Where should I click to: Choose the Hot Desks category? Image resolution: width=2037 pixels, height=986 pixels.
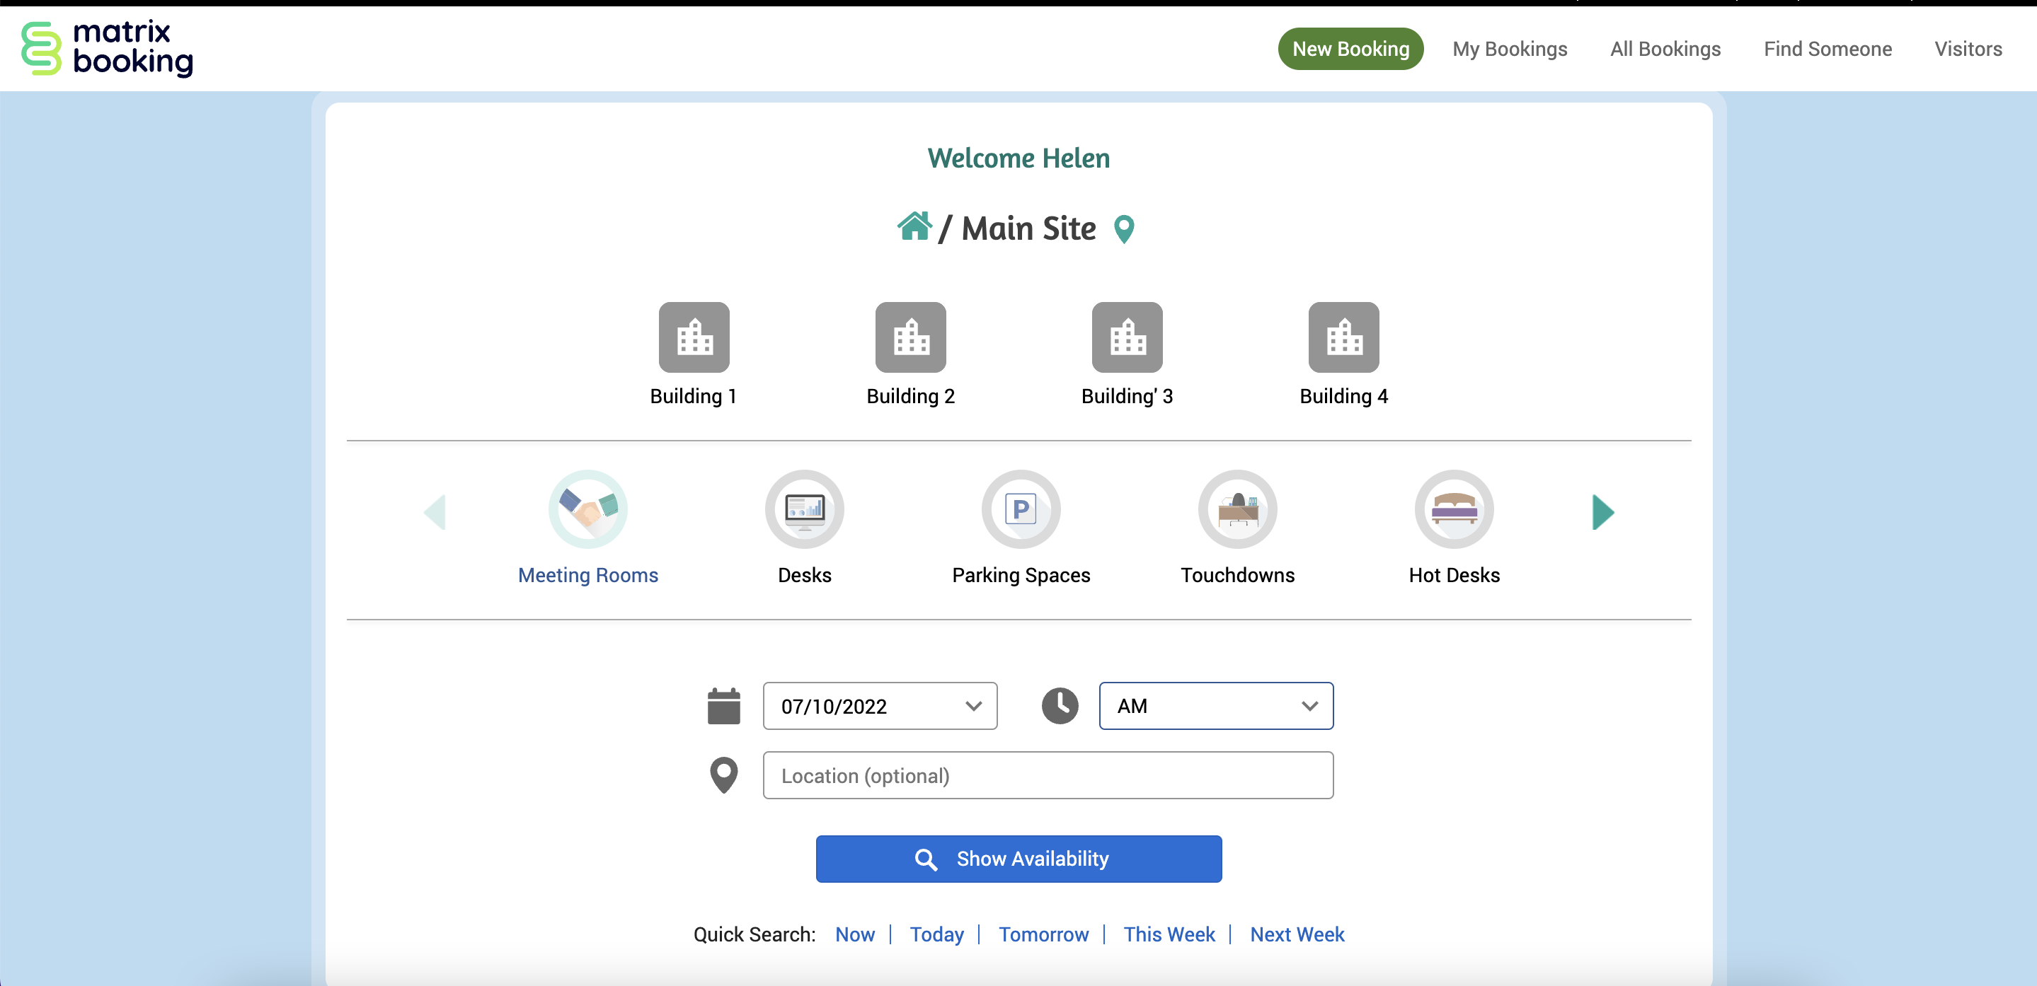[1453, 509]
